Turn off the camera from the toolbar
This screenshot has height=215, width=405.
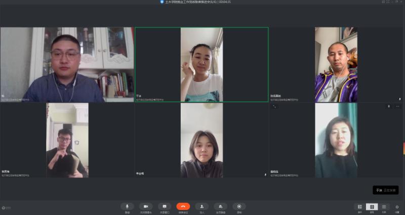(146, 206)
